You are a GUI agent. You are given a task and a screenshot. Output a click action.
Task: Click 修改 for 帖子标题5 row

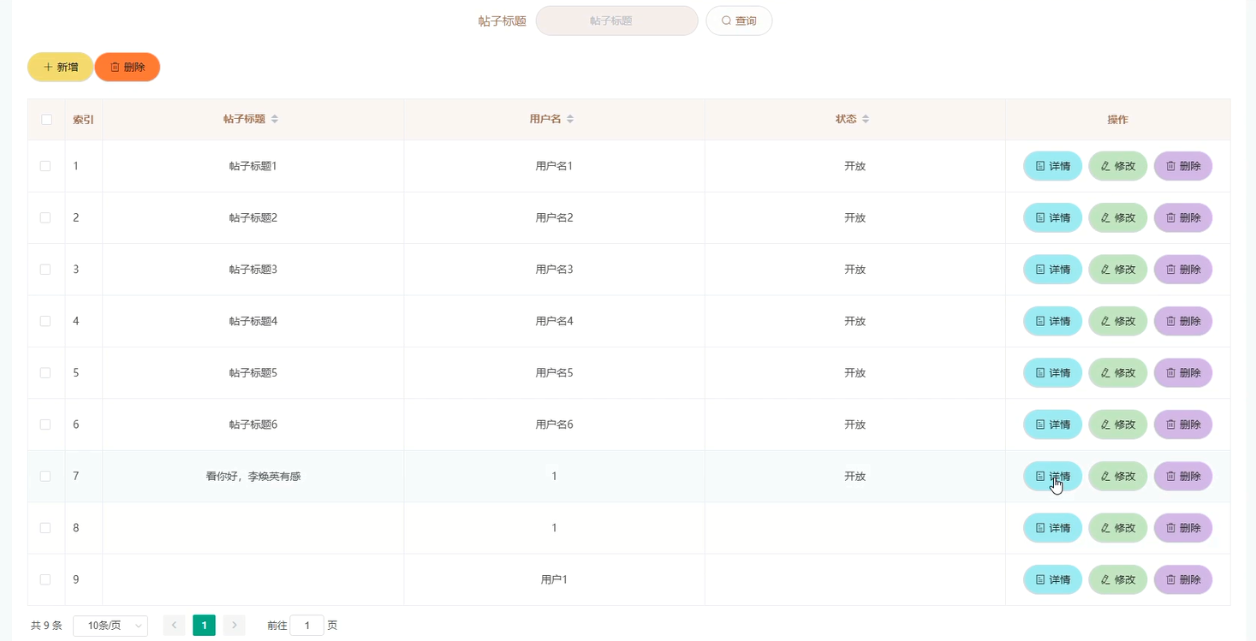[1117, 373]
